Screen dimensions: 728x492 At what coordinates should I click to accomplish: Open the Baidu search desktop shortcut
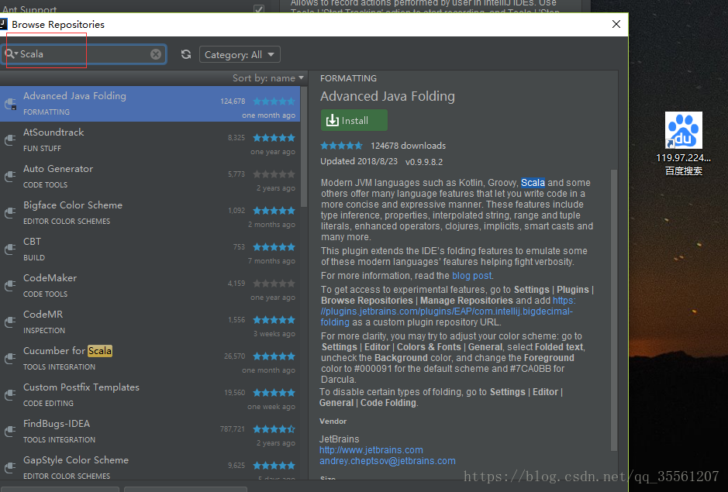click(683, 143)
